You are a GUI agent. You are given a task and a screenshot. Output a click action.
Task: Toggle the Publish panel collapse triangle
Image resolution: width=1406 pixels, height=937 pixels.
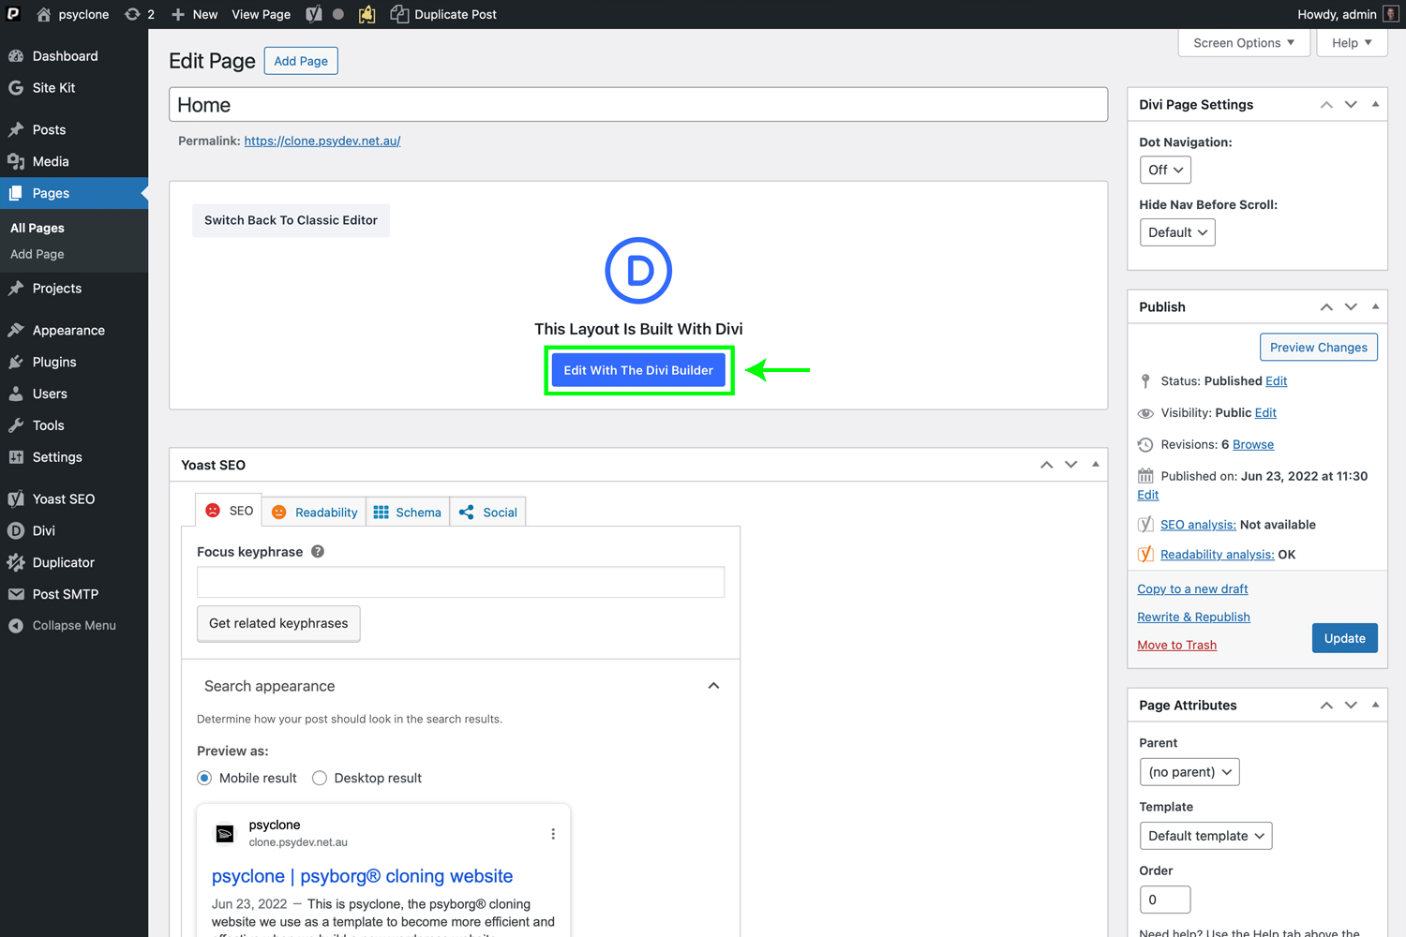(x=1375, y=306)
